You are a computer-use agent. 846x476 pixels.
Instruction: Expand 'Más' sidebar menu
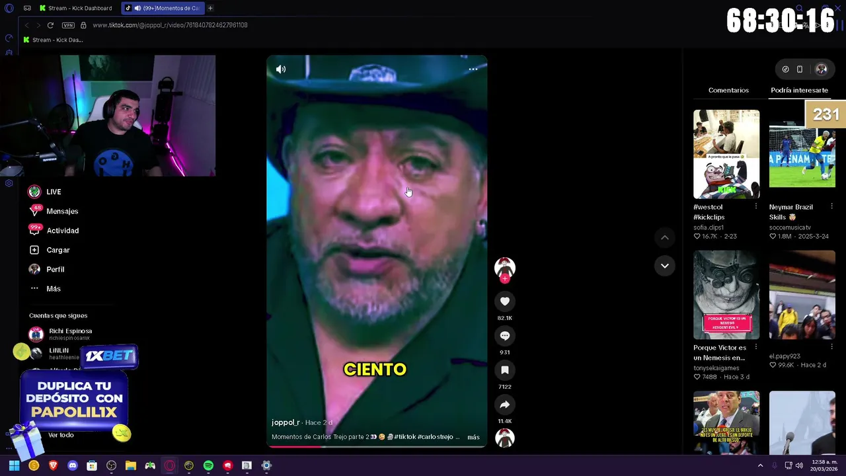(45, 289)
